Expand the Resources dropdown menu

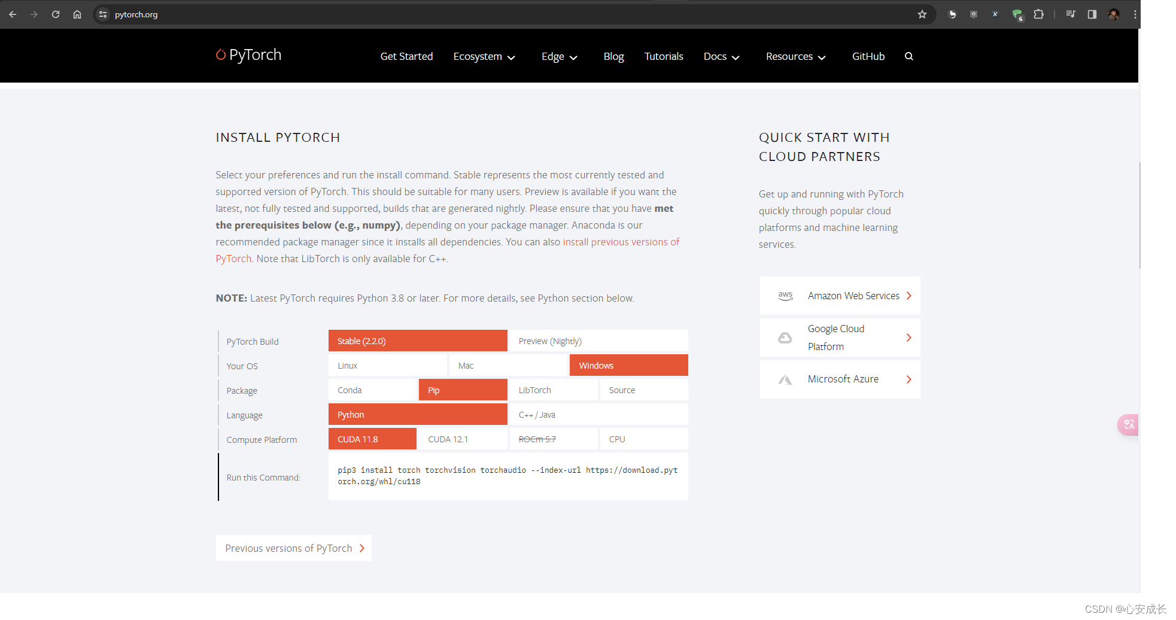[x=795, y=57]
